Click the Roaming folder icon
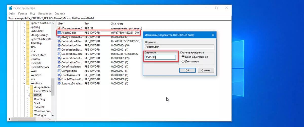The width and height of the screenshot is (304, 127). point(31,99)
